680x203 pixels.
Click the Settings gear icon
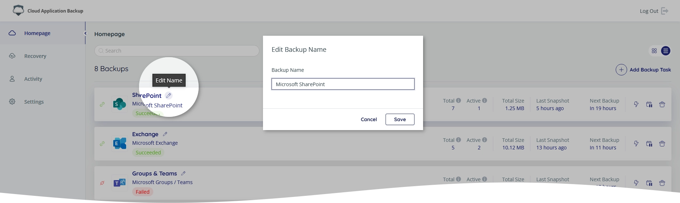12,101
